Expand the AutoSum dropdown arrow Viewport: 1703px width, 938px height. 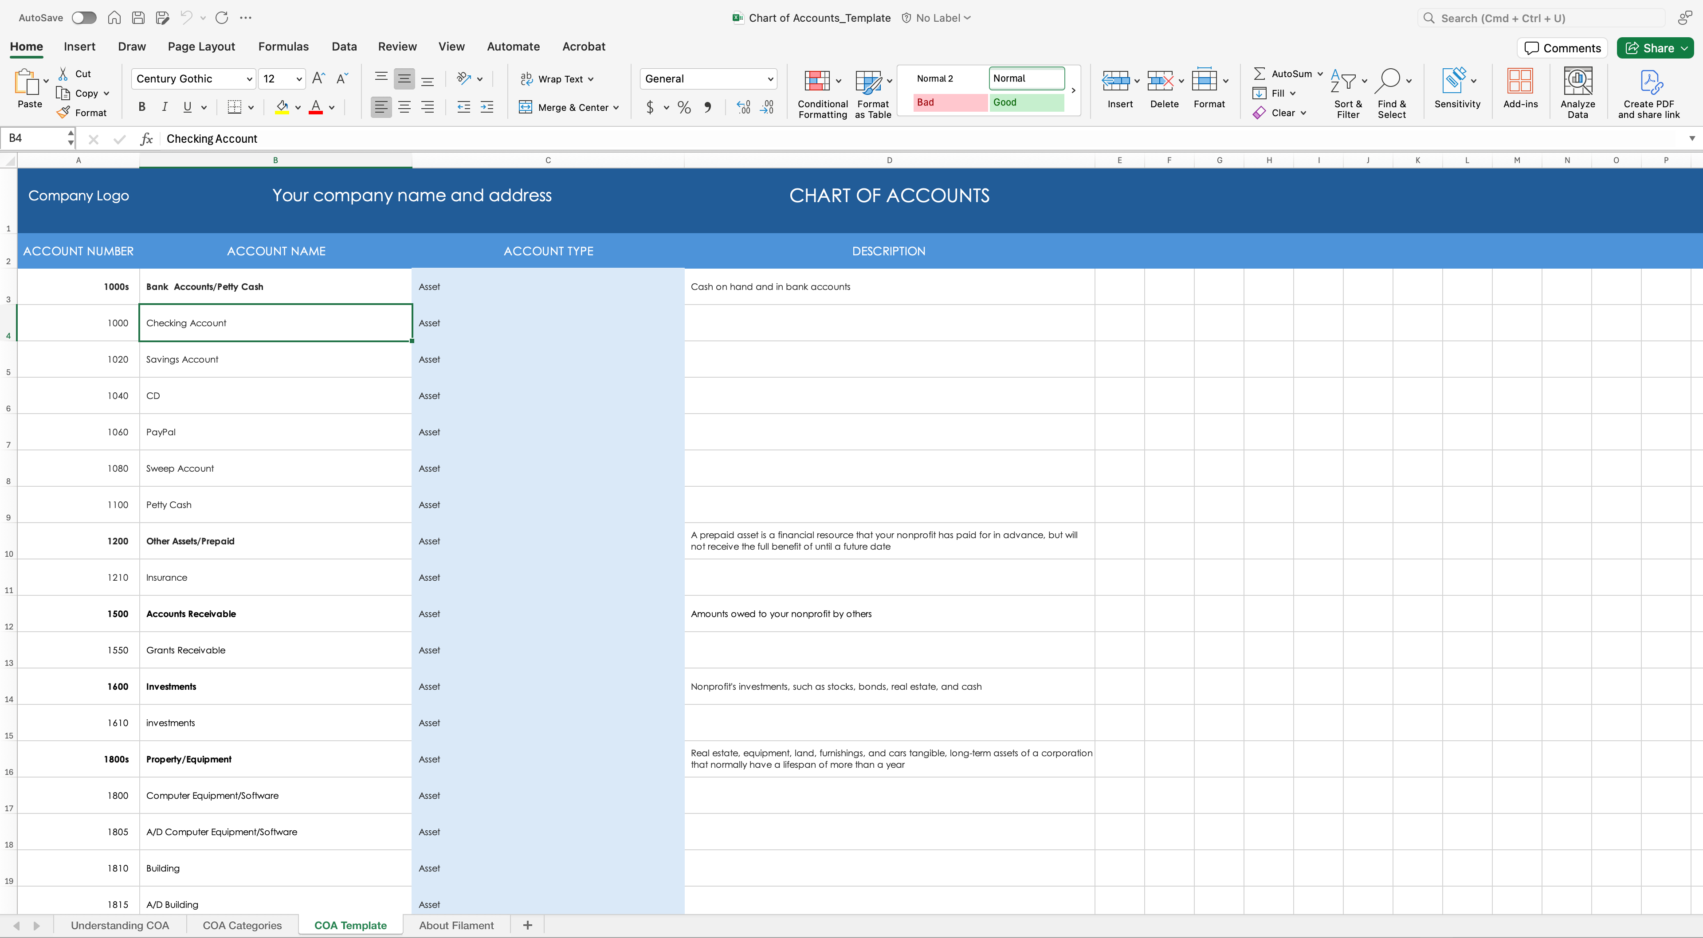click(1319, 74)
